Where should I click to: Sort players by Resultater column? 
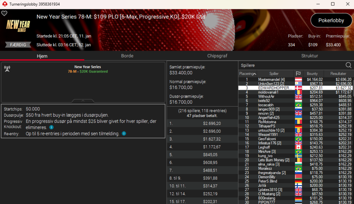click(x=338, y=74)
